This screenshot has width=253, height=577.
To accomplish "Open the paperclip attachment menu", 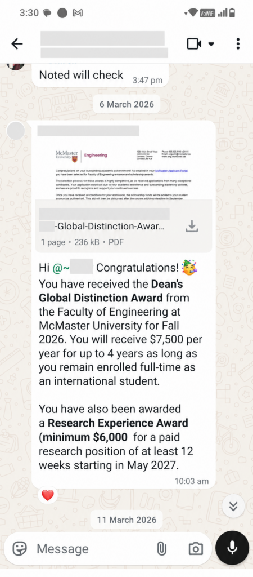I will tap(161, 549).
